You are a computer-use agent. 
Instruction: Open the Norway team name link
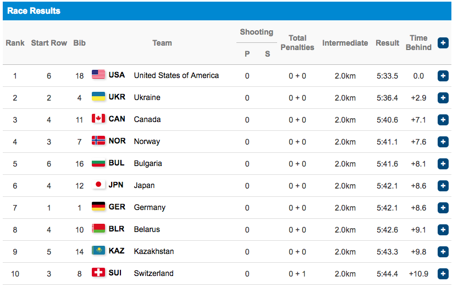(147, 141)
